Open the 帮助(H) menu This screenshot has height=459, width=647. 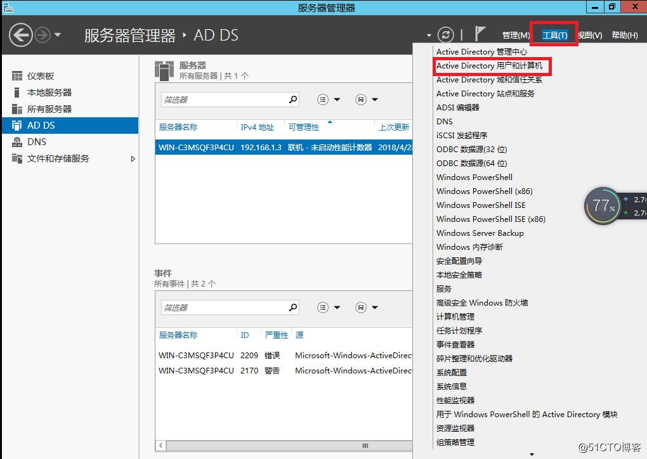tap(625, 36)
